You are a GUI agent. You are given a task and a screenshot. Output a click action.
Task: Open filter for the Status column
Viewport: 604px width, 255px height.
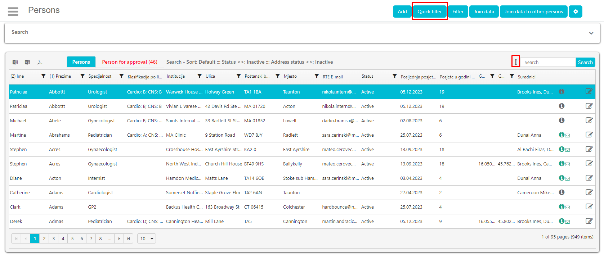394,76
